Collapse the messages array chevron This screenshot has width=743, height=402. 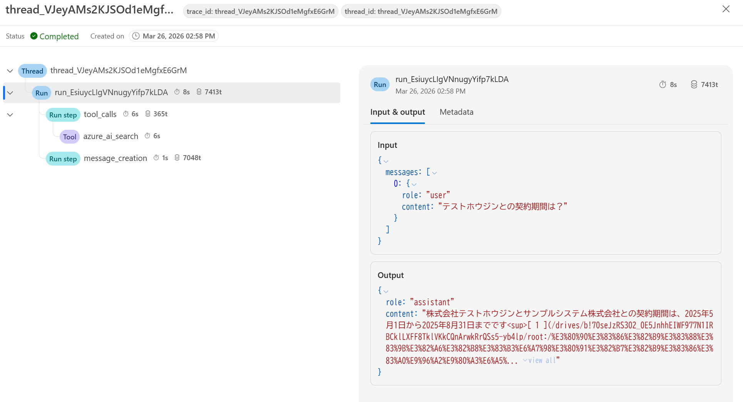click(x=435, y=173)
